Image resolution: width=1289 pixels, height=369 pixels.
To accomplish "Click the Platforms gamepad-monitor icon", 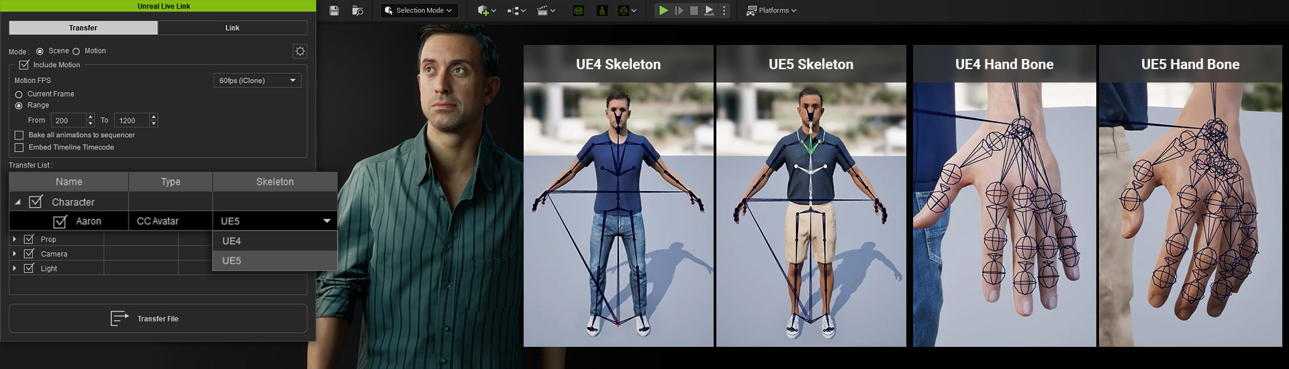I will pyautogui.click(x=751, y=11).
